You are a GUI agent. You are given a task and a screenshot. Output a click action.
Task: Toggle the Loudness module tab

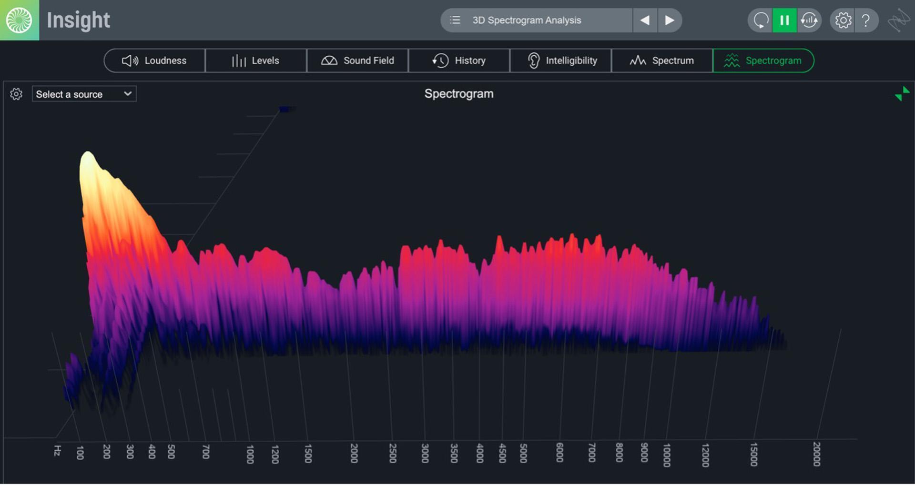(x=154, y=61)
